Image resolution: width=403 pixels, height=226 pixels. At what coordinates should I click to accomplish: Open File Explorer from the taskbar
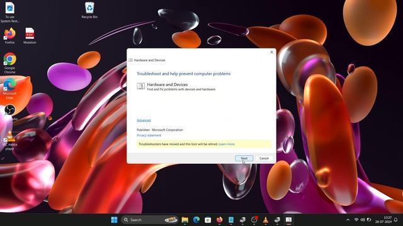coord(184,220)
